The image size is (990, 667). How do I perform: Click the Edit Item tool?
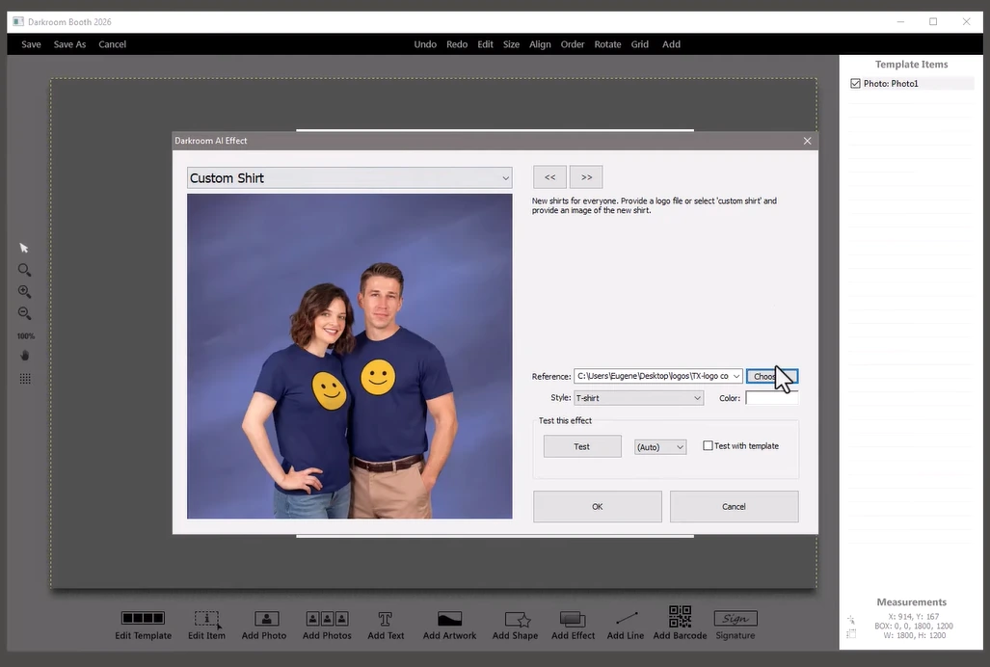tap(206, 625)
